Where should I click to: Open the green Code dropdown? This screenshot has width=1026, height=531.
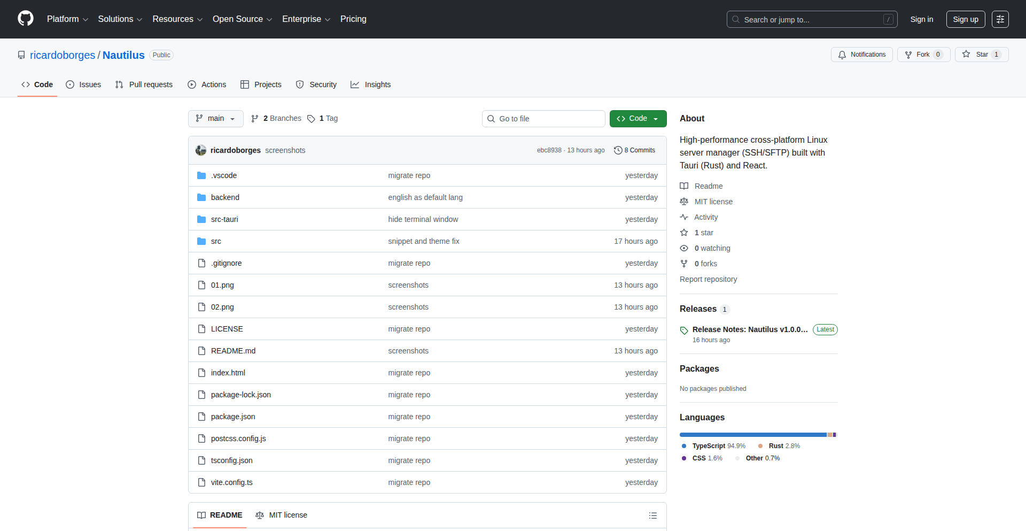(x=638, y=119)
